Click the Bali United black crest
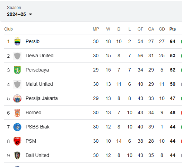 coord(17,156)
